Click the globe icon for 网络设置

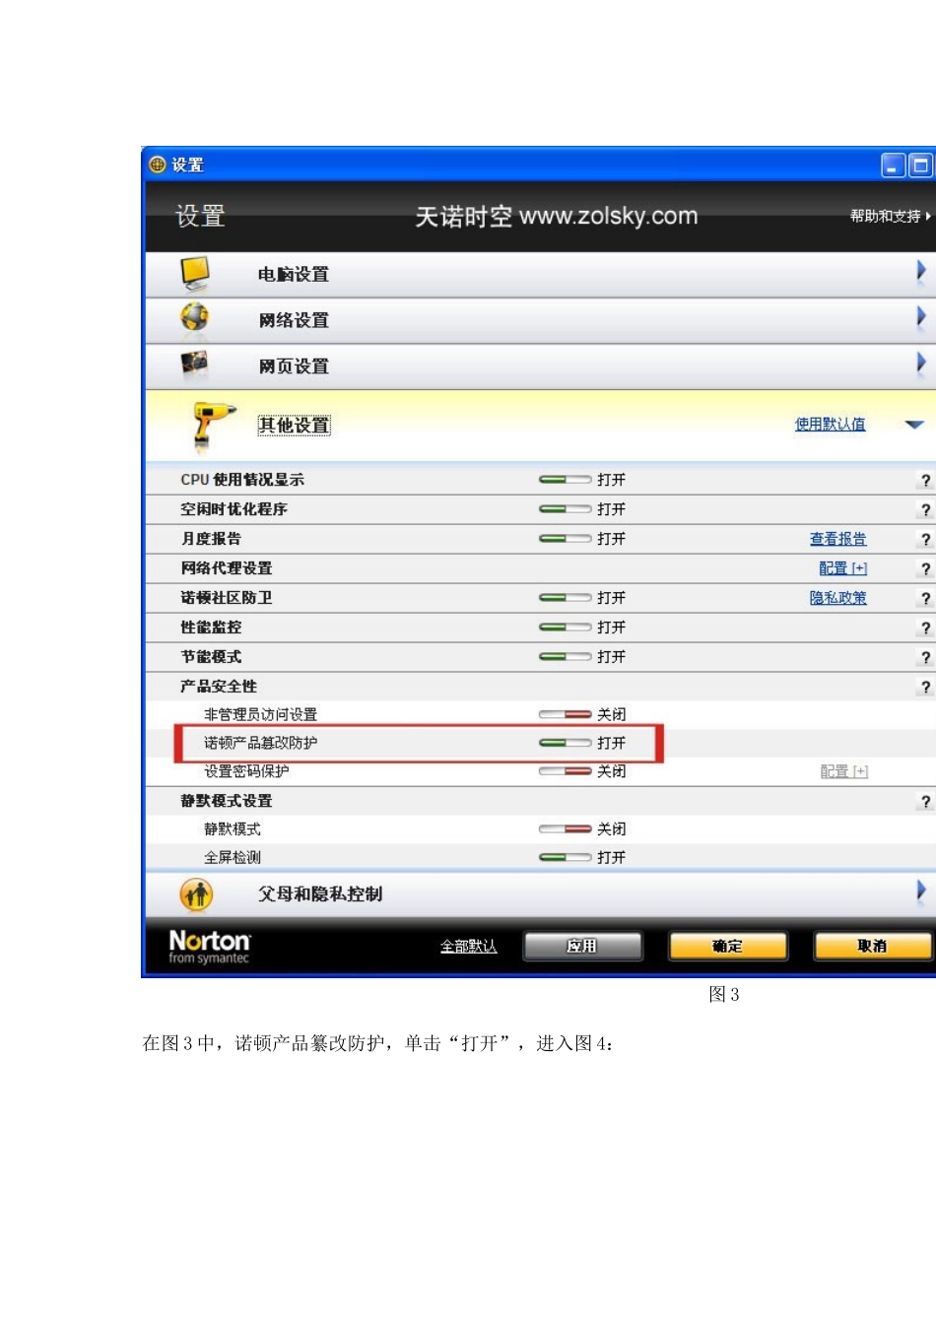[195, 317]
